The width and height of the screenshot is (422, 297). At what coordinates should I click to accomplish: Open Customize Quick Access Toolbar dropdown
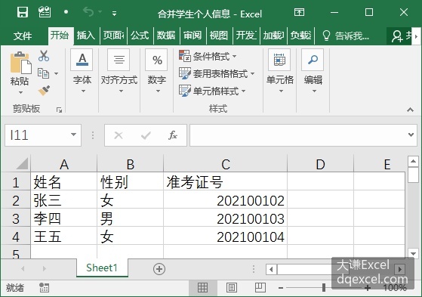115,13
